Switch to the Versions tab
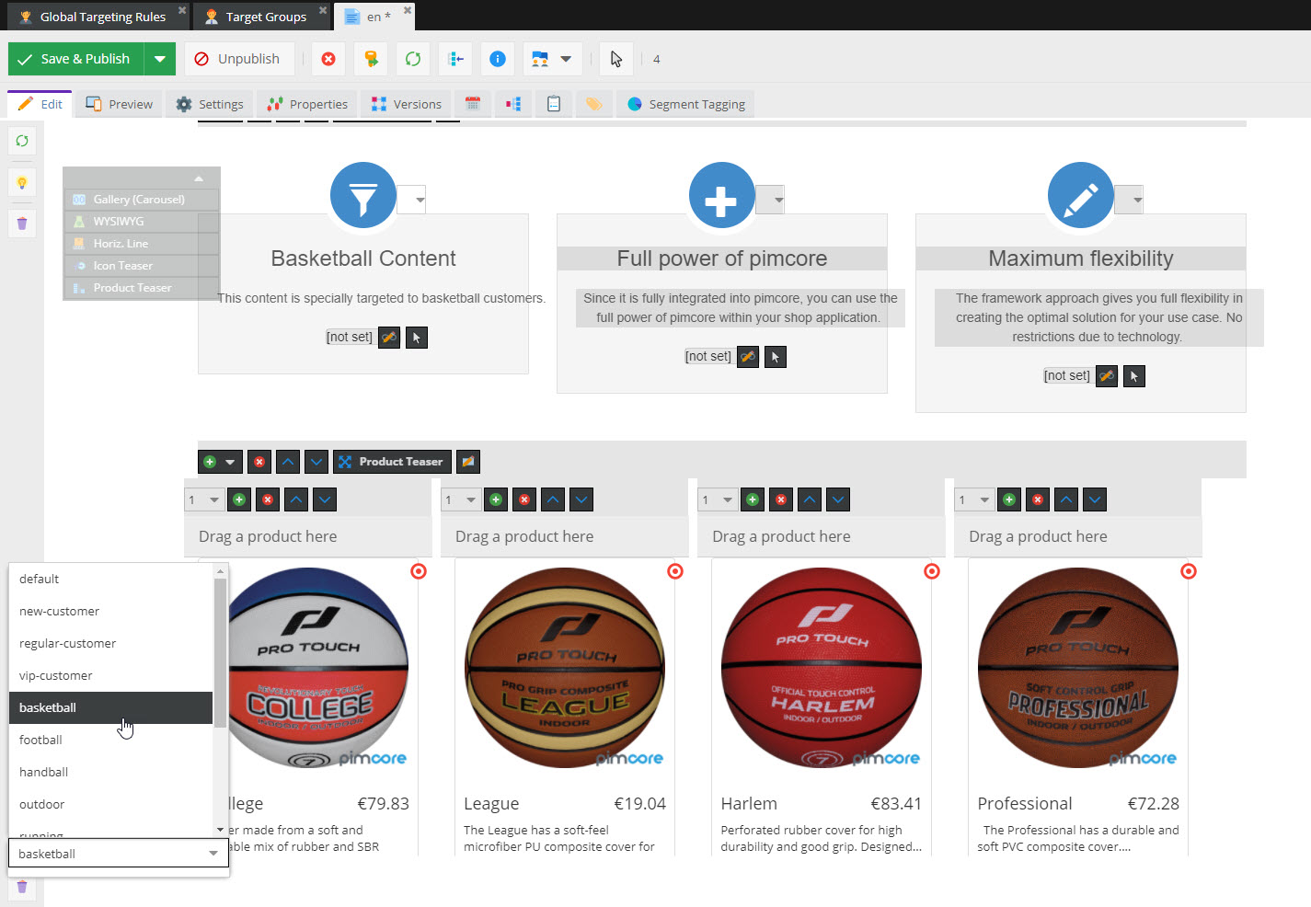 [x=406, y=104]
